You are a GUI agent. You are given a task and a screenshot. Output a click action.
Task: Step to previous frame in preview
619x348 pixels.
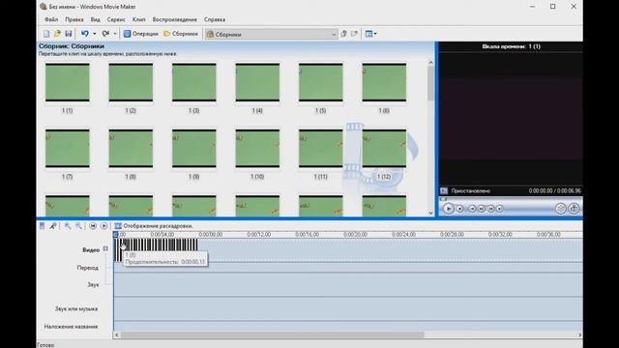coord(482,209)
